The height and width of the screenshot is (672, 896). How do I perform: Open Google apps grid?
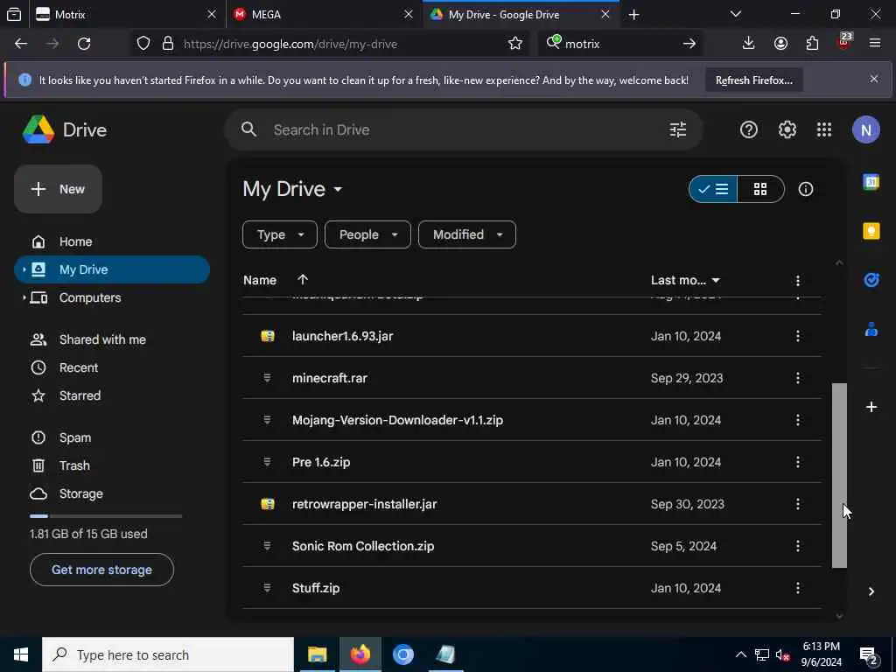(x=824, y=129)
